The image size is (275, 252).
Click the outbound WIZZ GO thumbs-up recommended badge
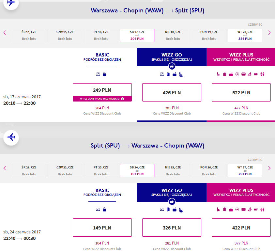click(x=172, y=66)
